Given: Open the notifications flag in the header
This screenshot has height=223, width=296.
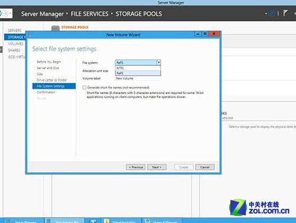Looking at the screenshot, I should (x=285, y=13).
